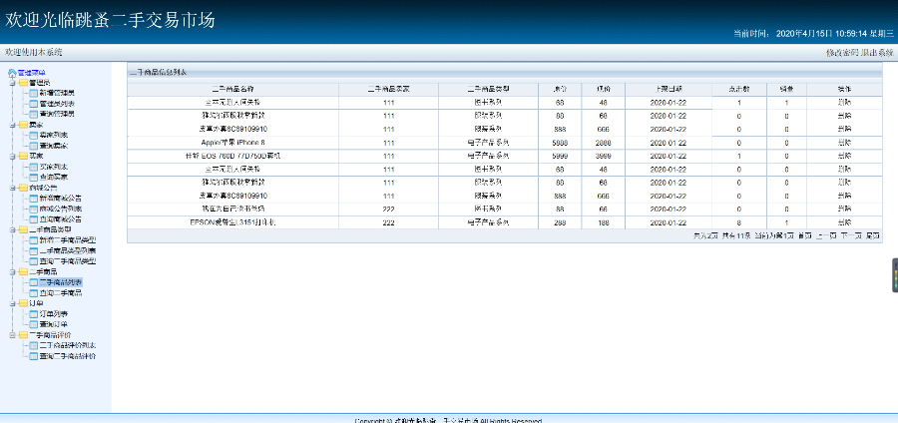Click the page icon next to 查询二手商品
Viewport: 898px width, 423px height.
(33, 292)
